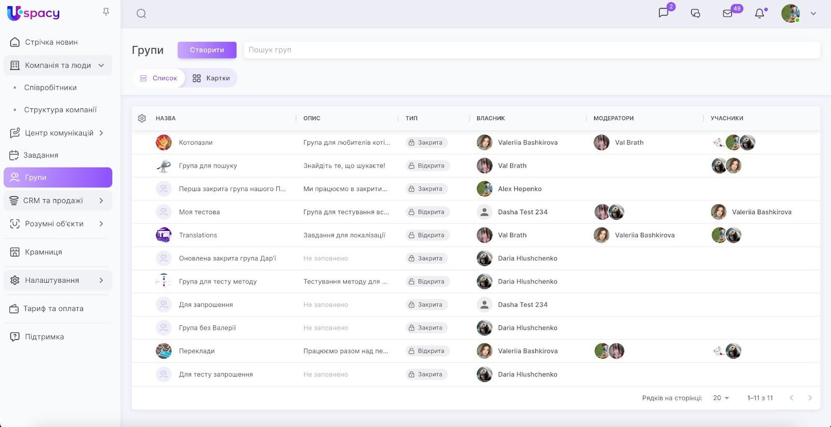The height and width of the screenshot is (427, 831).
Task: Click the Створити button
Action: tap(207, 50)
